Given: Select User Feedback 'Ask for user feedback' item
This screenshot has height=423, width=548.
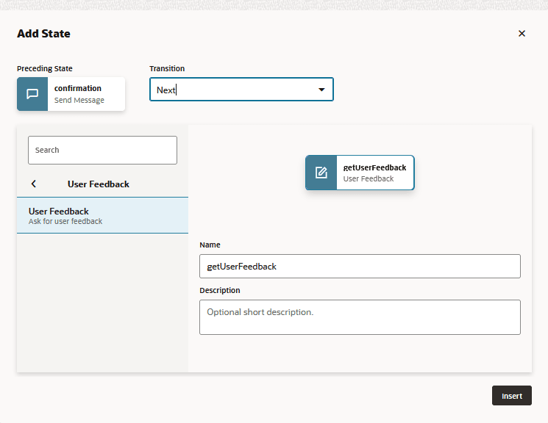Looking at the screenshot, I should tap(102, 215).
